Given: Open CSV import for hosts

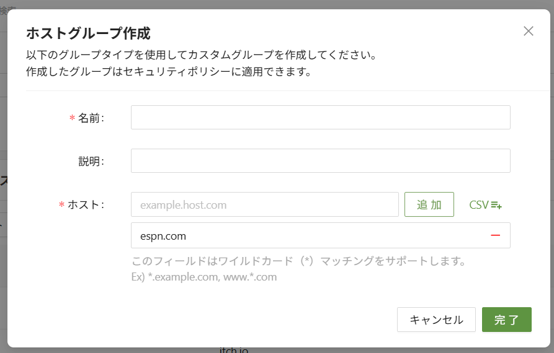Looking at the screenshot, I should coord(485,204).
